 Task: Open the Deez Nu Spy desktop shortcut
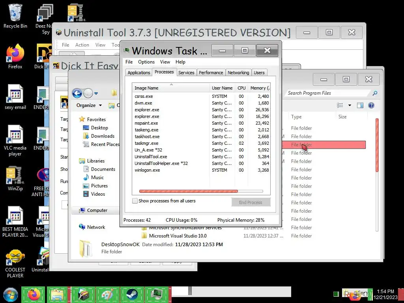[44, 19]
